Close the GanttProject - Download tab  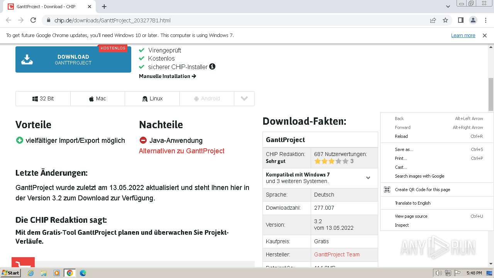pos(90,7)
